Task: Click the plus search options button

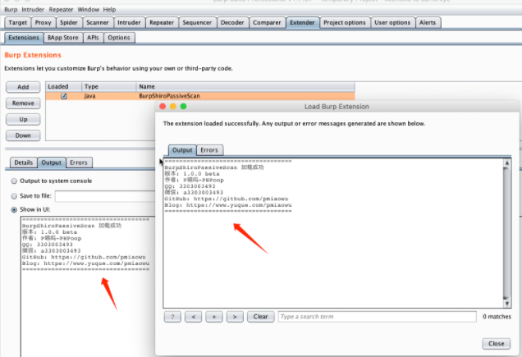Action: 214,317
